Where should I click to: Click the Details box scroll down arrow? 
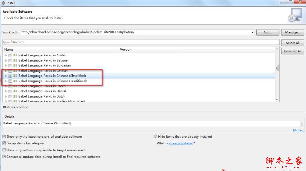point(302,125)
